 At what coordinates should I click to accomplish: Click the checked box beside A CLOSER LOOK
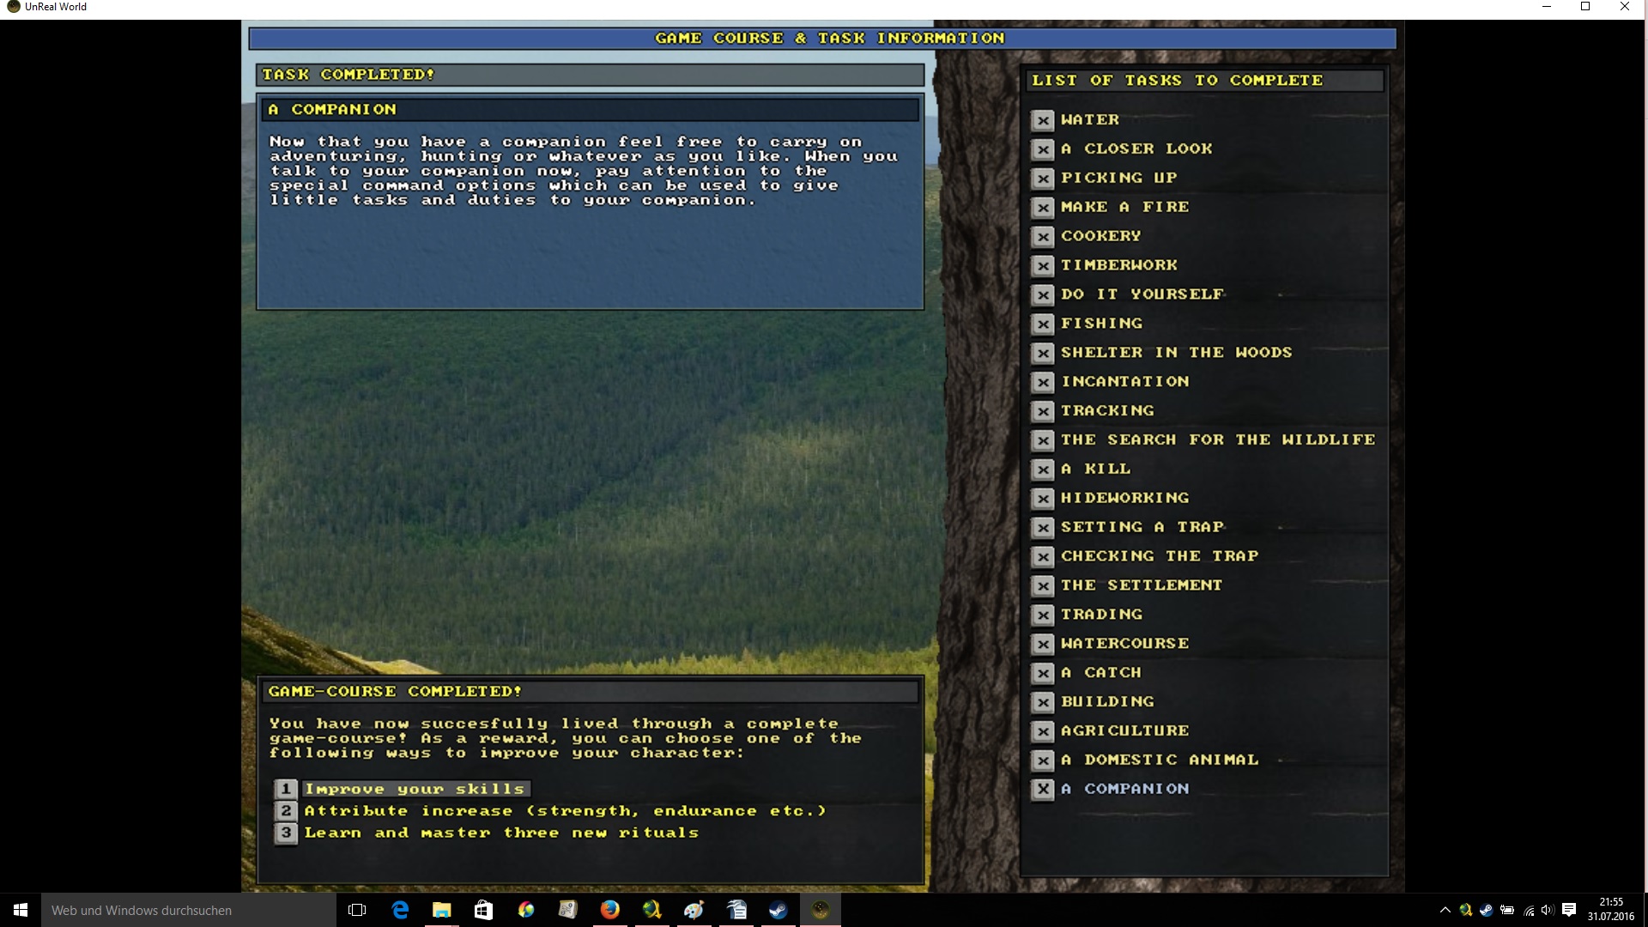(1043, 149)
